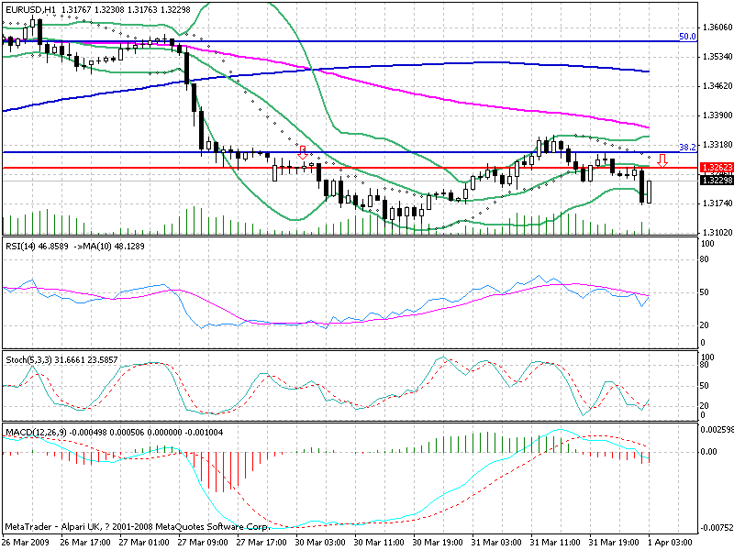Click the 100 level on the RSI scale

tap(706, 244)
